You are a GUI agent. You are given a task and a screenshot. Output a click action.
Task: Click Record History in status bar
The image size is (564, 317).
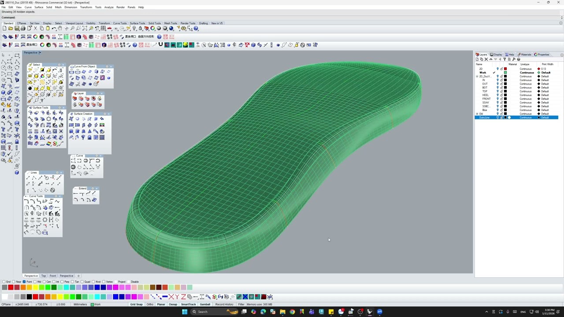[x=224, y=304]
